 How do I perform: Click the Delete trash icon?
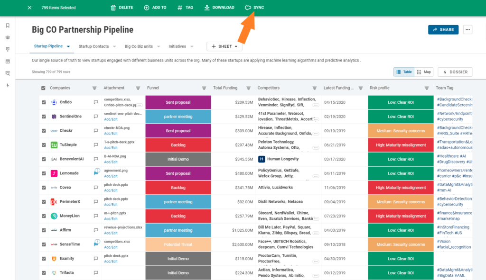[x=113, y=8]
